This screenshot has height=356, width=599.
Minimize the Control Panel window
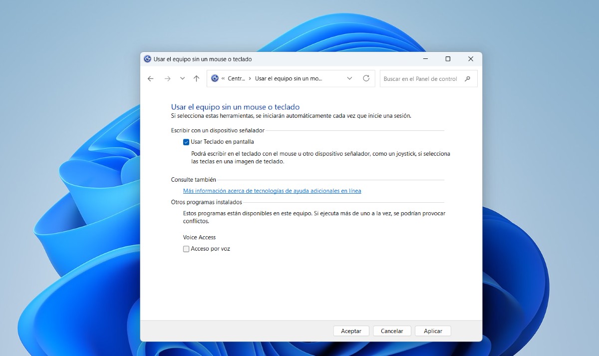point(425,58)
